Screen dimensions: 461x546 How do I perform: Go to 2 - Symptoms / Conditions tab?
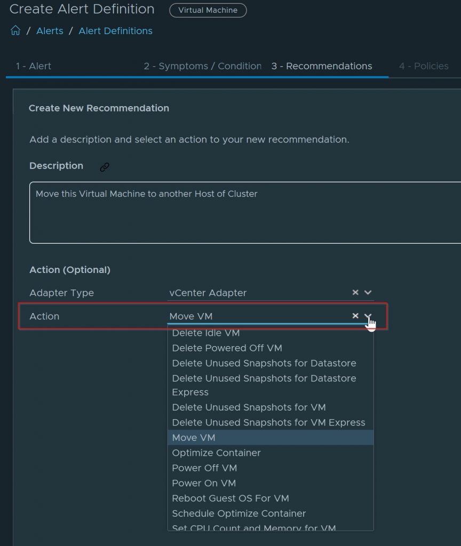click(x=202, y=66)
